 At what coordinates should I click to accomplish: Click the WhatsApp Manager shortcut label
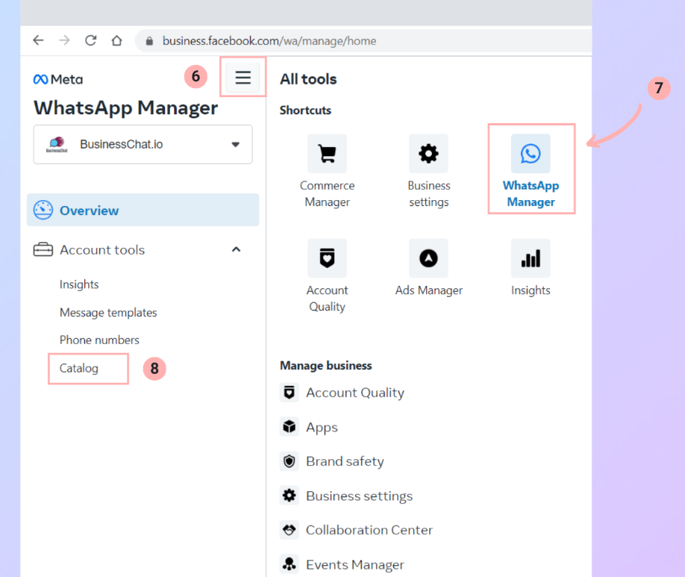click(x=531, y=193)
